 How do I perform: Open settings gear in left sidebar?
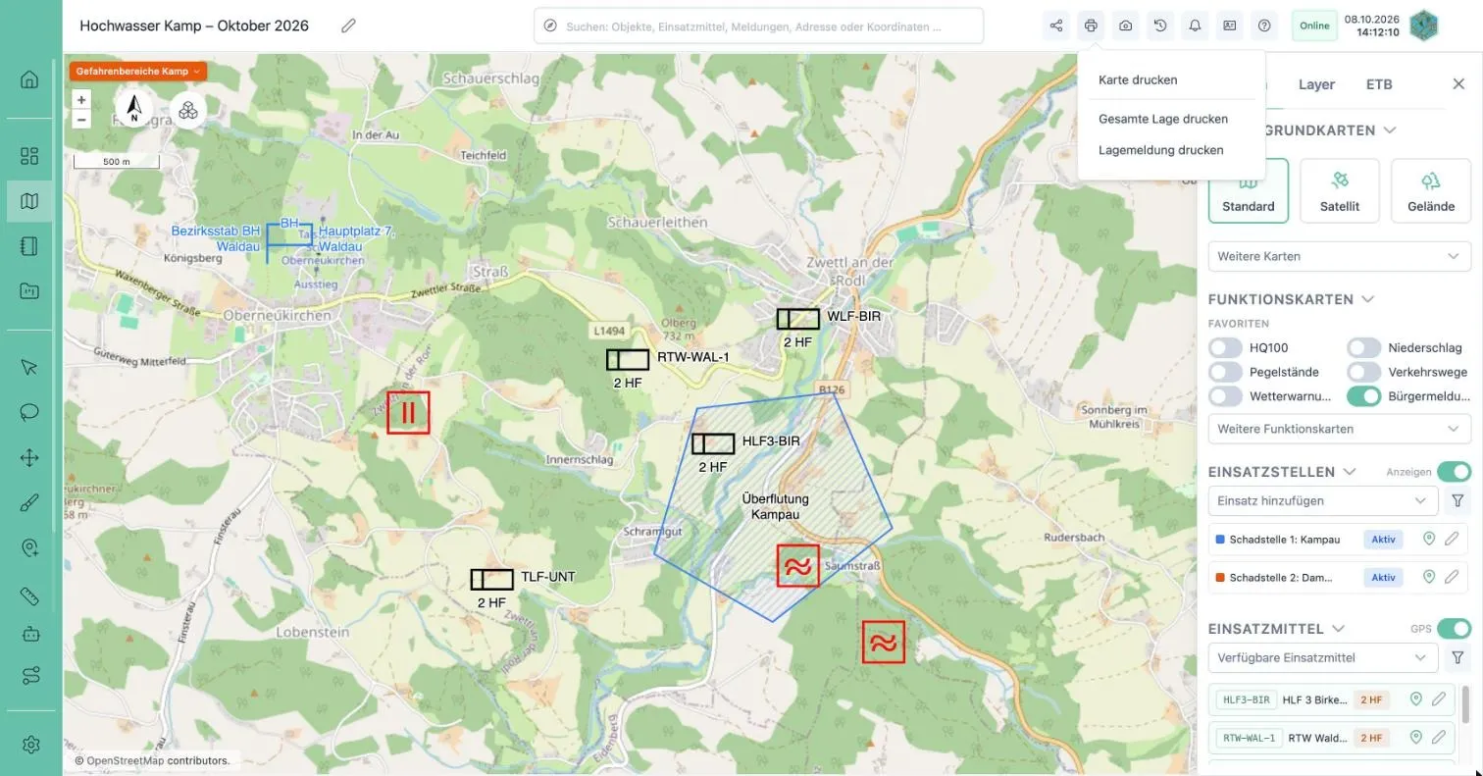29,745
